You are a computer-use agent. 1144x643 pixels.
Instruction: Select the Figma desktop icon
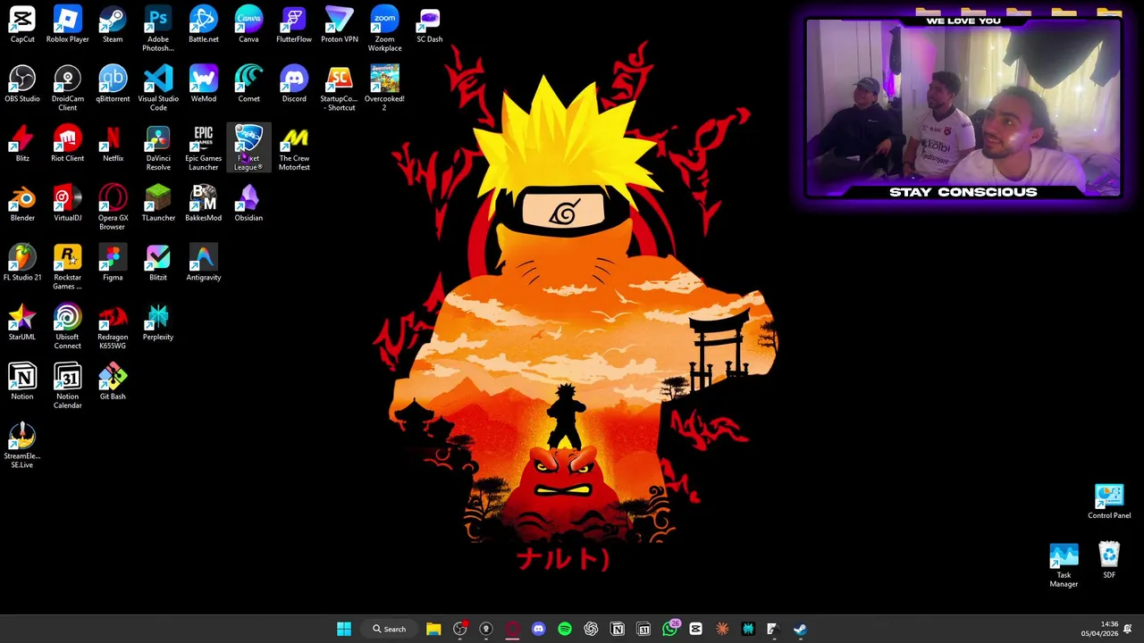[113, 263]
